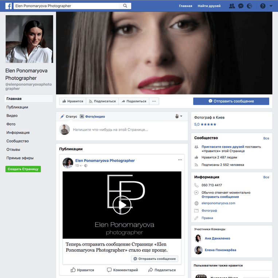Viewport: 278px width, 278px height.
Task: Open Прямые эфиры section in sidebar
Action: [x=20, y=158]
